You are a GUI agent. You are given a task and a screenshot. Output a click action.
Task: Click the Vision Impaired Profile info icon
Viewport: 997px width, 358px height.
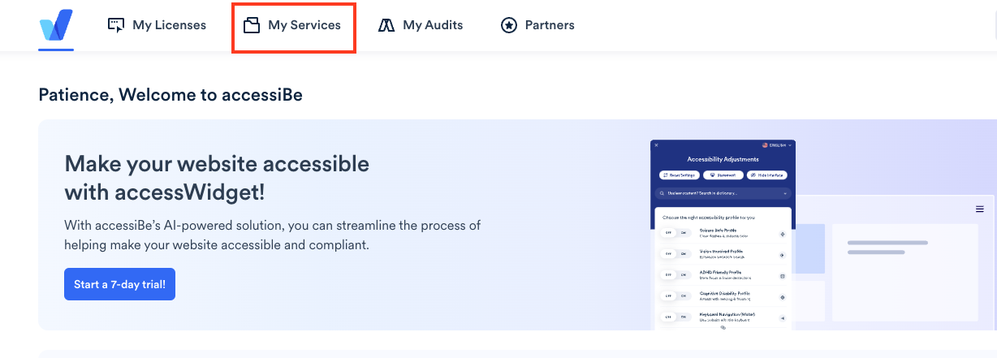pyautogui.click(x=783, y=255)
